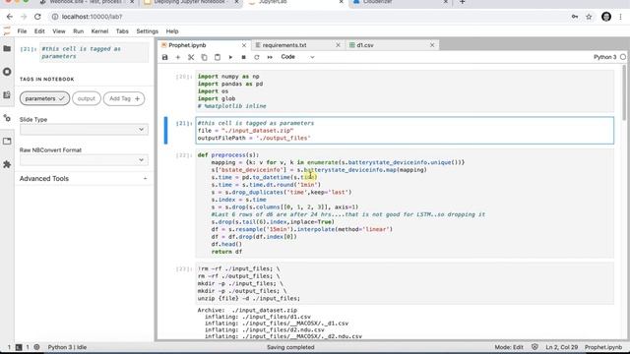Close the d1.csv tab
630x354 pixels.
coord(432,45)
